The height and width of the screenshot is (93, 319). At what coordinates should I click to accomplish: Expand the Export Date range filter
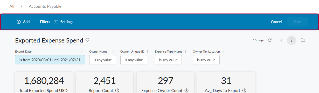coord(50,60)
